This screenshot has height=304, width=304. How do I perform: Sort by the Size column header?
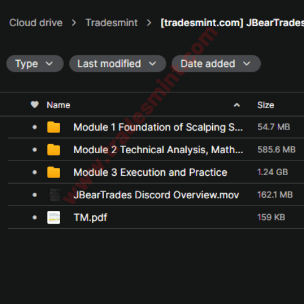tap(266, 105)
